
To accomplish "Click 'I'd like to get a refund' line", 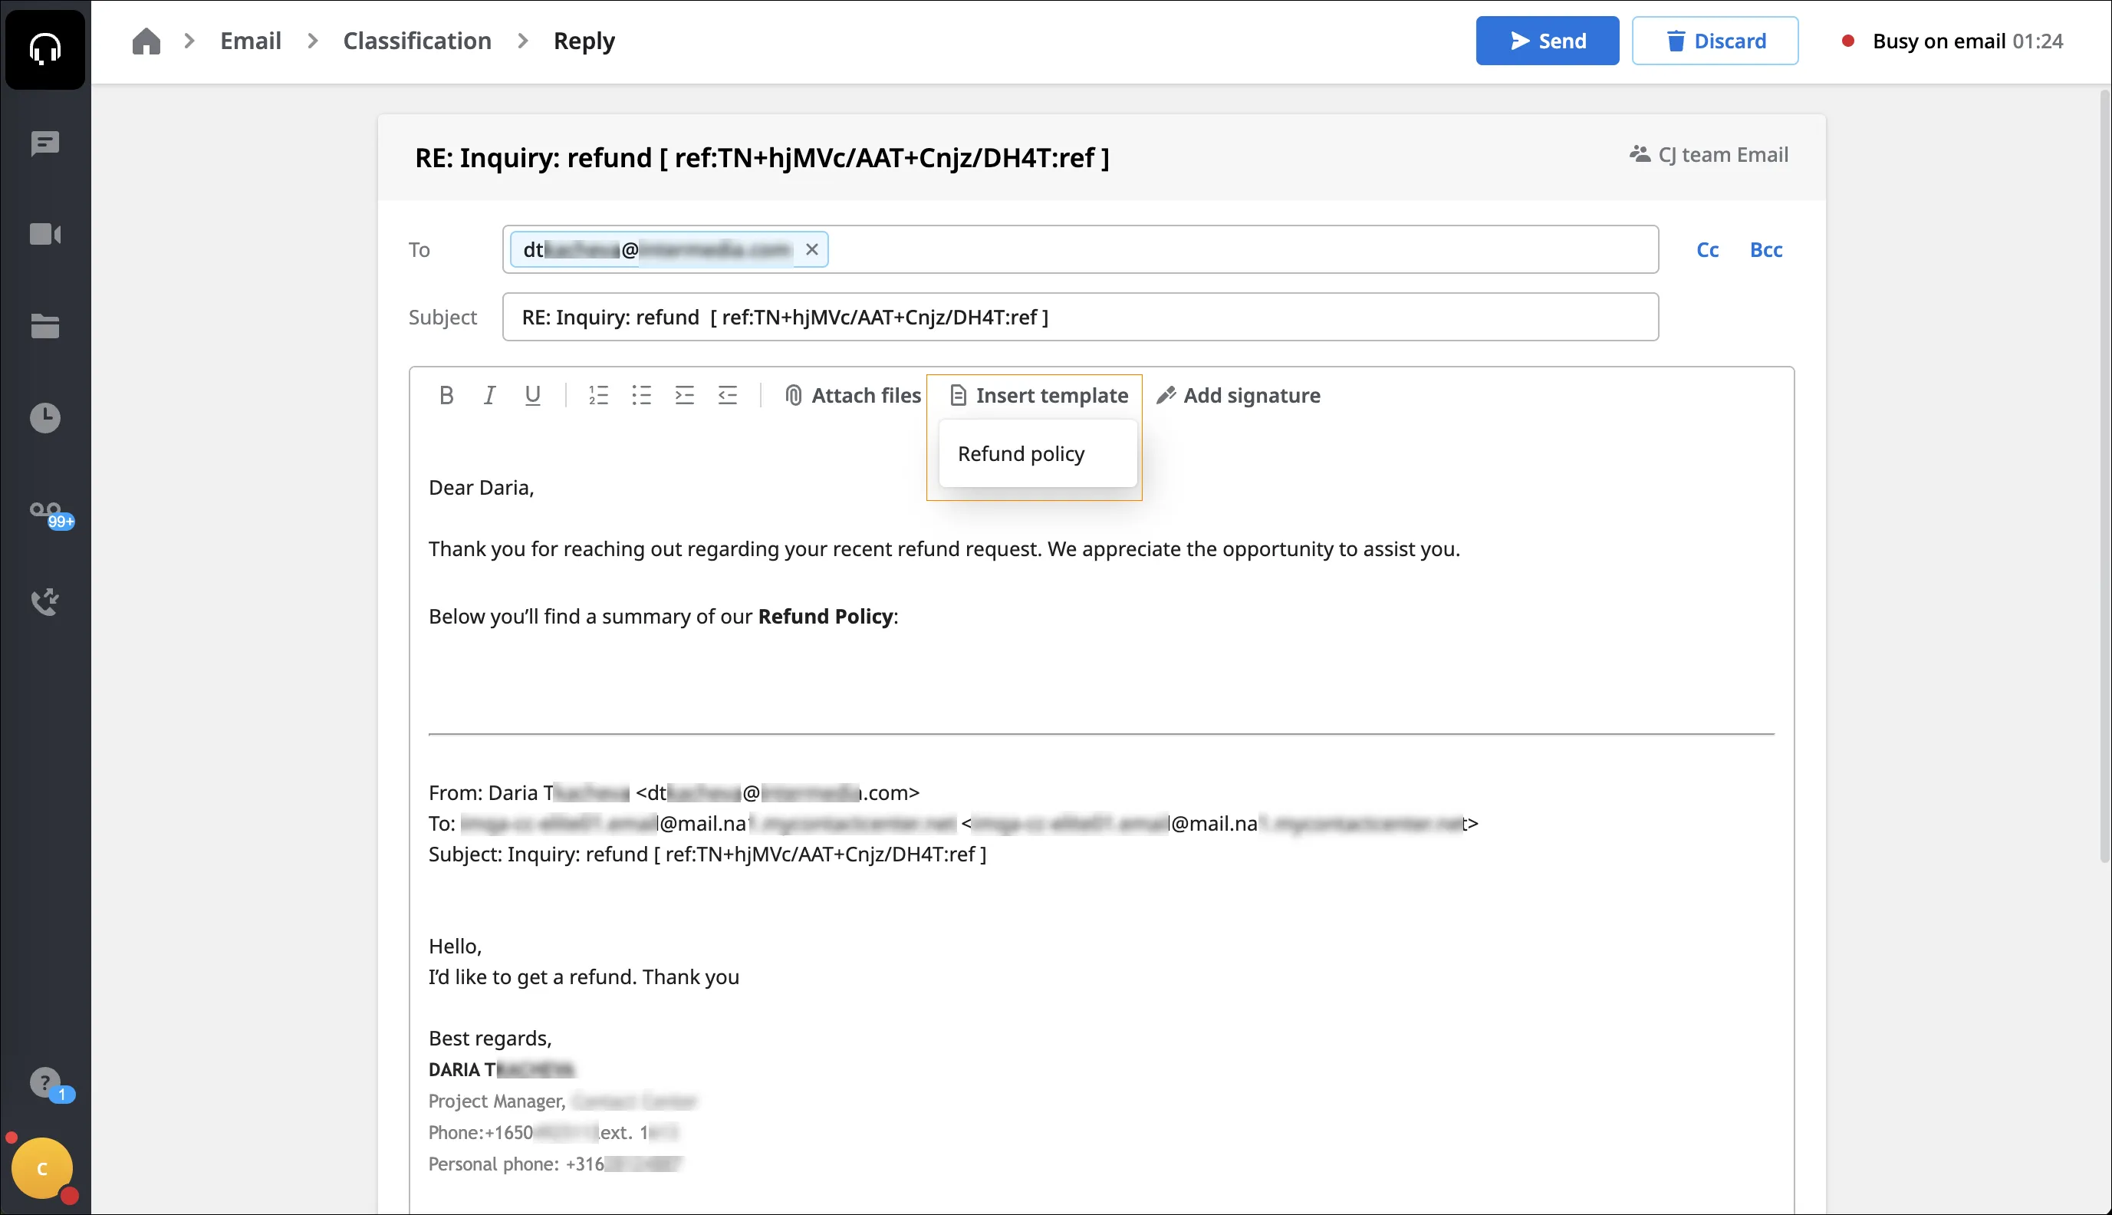I will (584, 976).
